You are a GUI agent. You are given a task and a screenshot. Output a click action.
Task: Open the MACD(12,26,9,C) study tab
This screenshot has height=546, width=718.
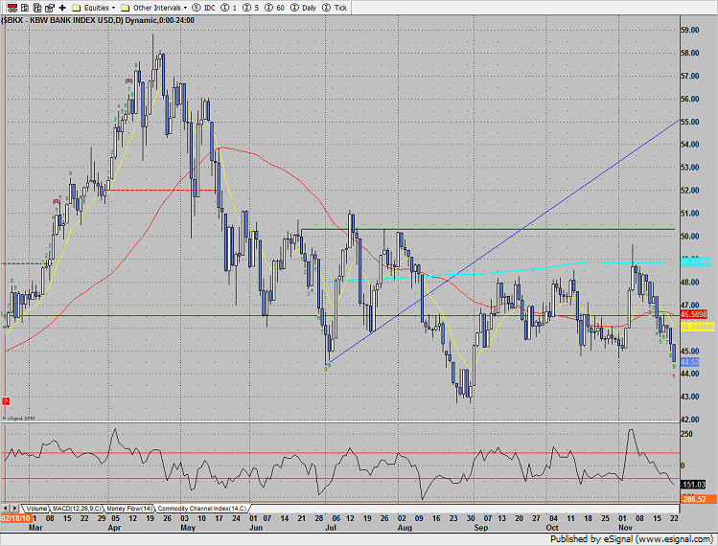(77, 509)
